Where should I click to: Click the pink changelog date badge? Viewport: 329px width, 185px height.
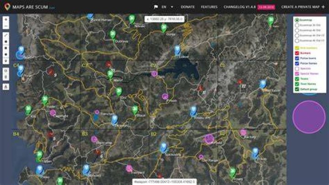point(266,7)
